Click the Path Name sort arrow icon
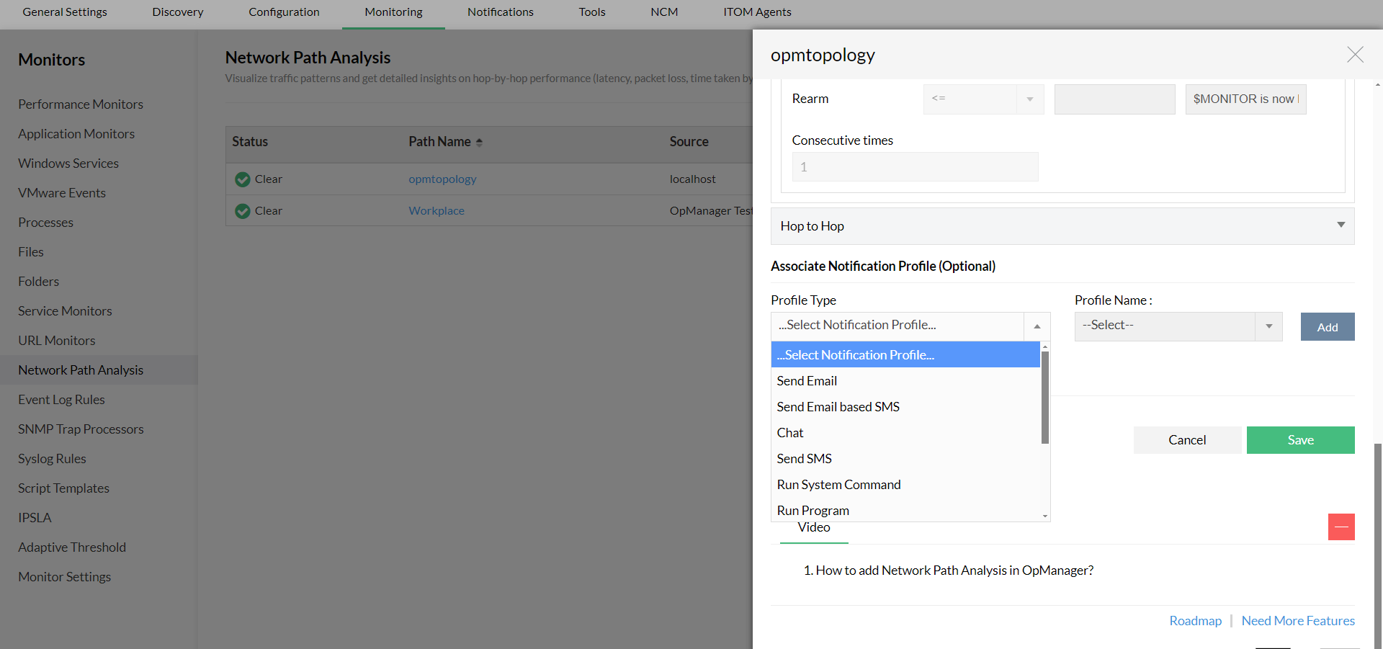The image size is (1383, 649). (x=479, y=143)
